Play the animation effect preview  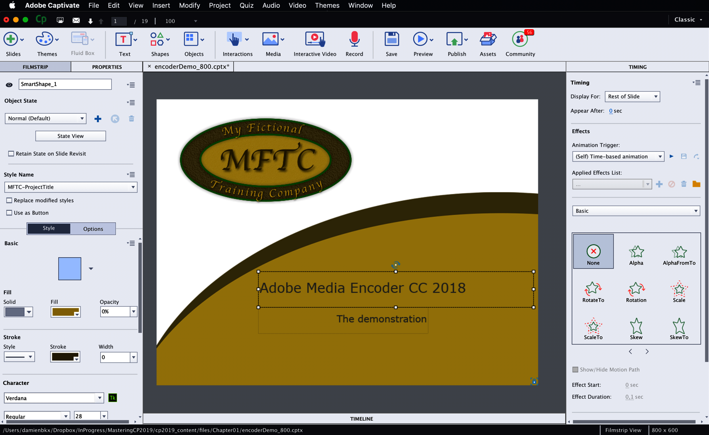coord(671,156)
